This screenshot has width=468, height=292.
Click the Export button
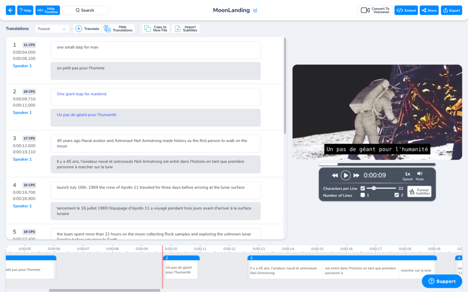tap(451, 10)
